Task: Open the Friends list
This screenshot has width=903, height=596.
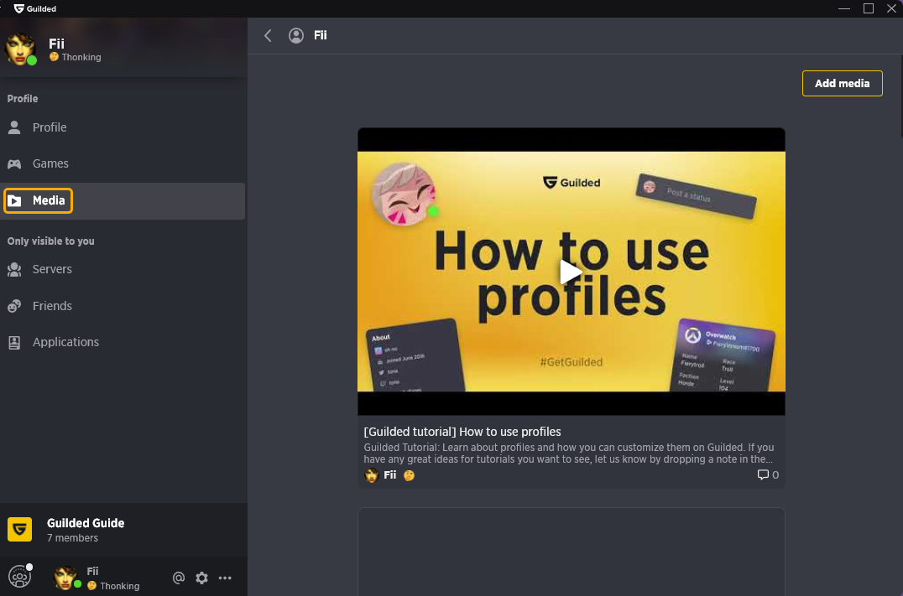Action: coord(123,305)
